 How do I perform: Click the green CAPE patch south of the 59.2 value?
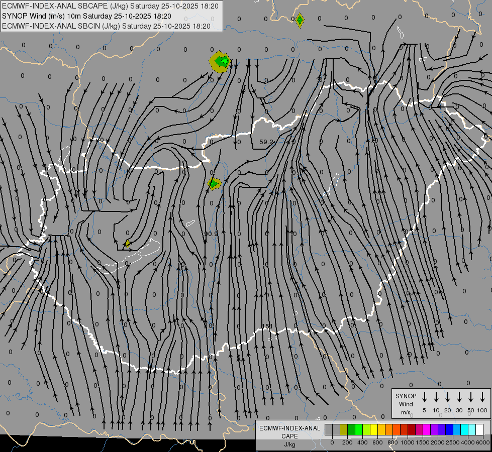[x=214, y=184]
